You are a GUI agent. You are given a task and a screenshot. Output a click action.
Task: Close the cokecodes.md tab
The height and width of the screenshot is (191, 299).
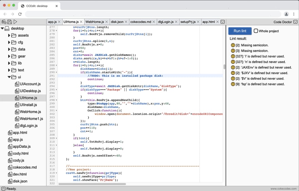[x=154, y=22]
